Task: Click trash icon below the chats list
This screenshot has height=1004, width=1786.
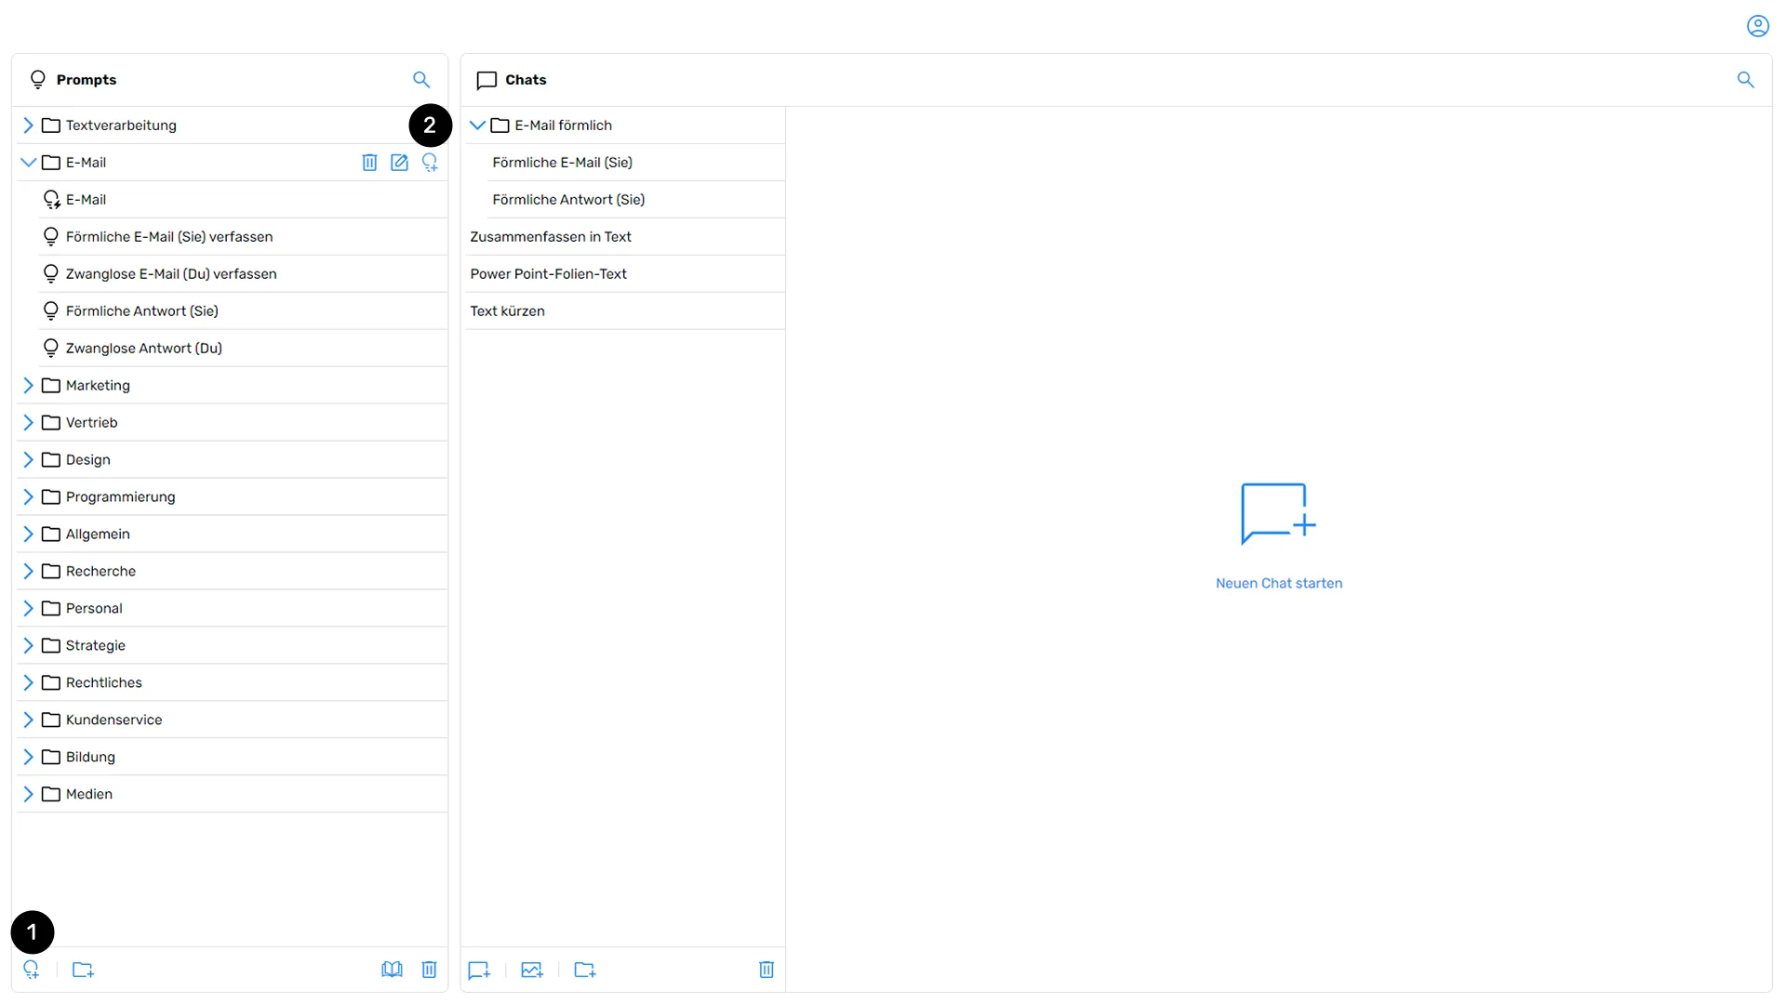Action: 766,970
